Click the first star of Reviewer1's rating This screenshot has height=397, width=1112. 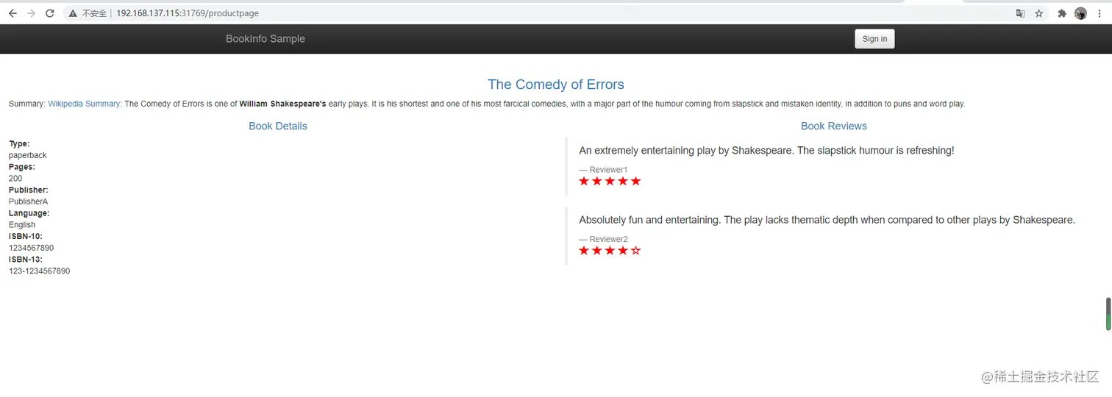584,181
